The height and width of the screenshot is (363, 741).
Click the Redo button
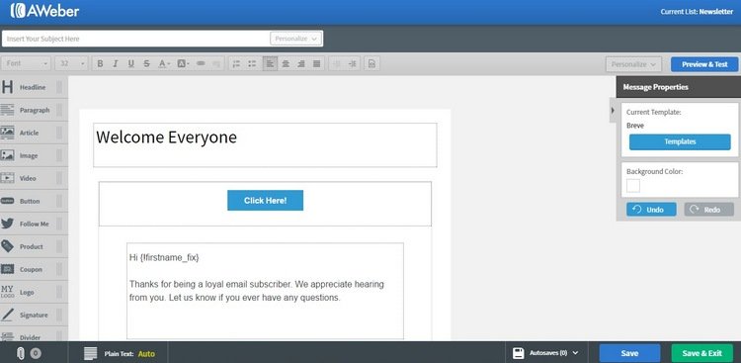[x=708, y=210]
